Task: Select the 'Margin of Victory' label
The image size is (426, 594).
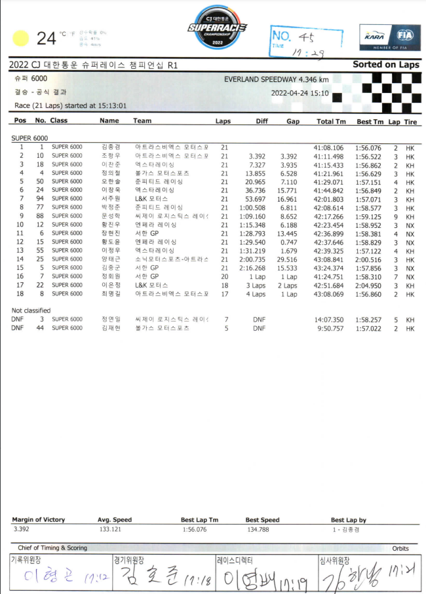Action: 38,520
